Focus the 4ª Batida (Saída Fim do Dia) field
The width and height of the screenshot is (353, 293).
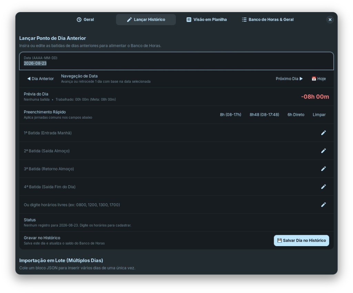coord(176,187)
